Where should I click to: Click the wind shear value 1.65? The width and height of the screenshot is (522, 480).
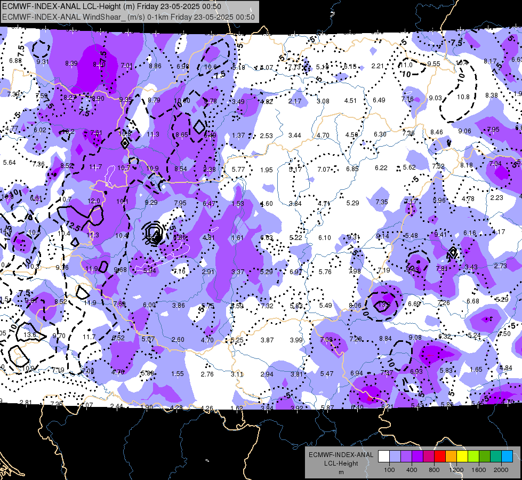(476, 370)
